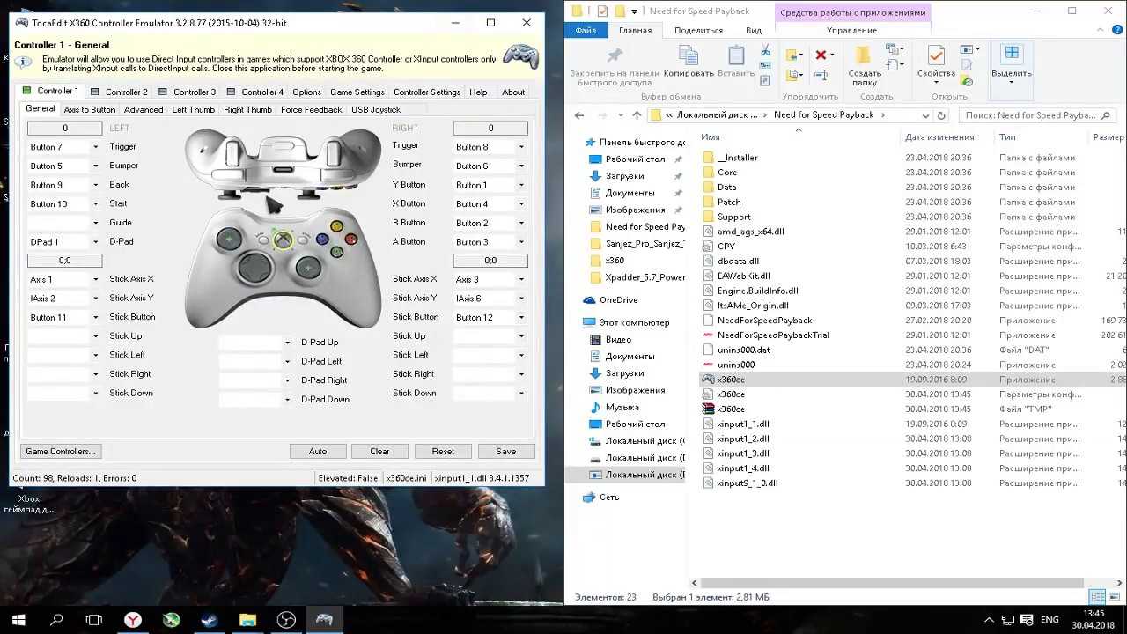Open Yandex browser from taskbar
The width and height of the screenshot is (1127, 634).
[x=132, y=620]
